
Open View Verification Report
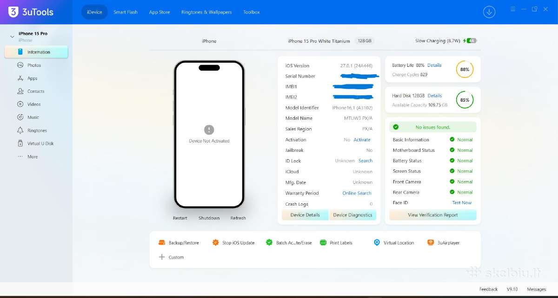click(x=433, y=215)
